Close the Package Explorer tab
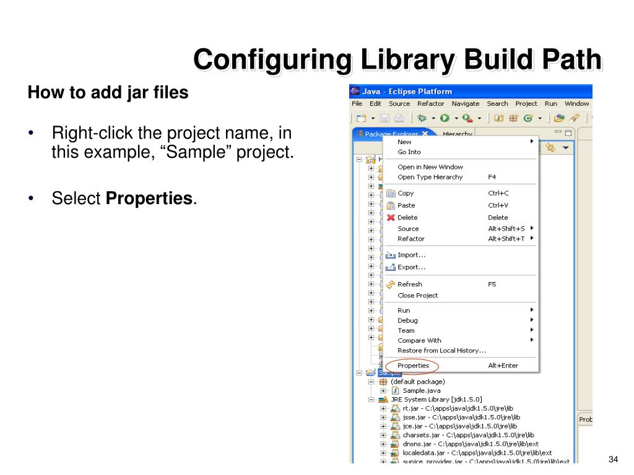Image resolution: width=634 pixels, height=475 pixels. 425,134
